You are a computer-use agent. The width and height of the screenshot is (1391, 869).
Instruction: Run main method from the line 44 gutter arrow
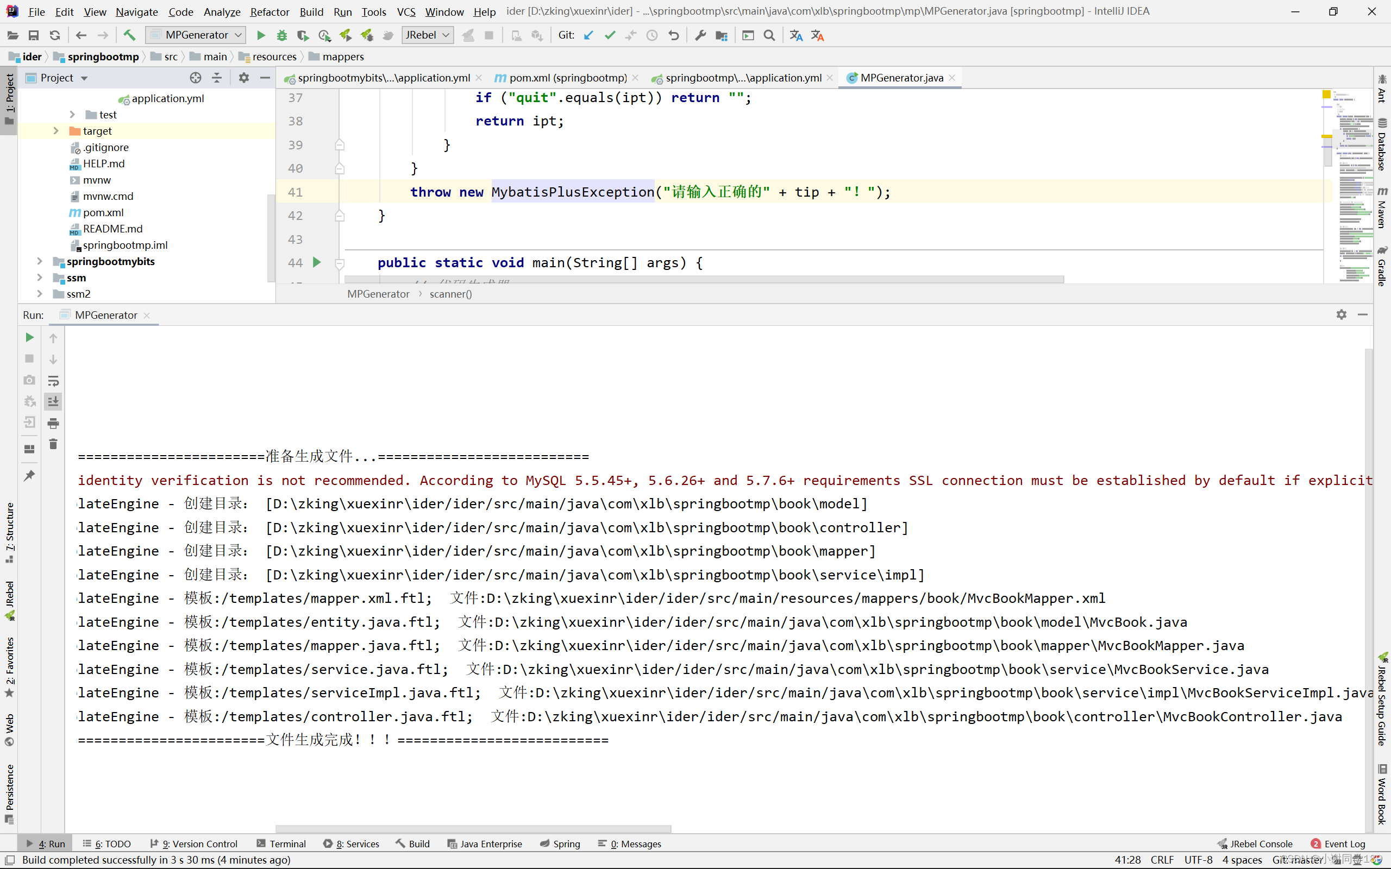tap(317, 262)
